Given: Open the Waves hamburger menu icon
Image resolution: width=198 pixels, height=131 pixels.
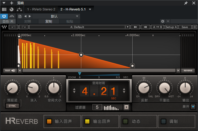Looking at the screenshot, I should coord(195,27).
